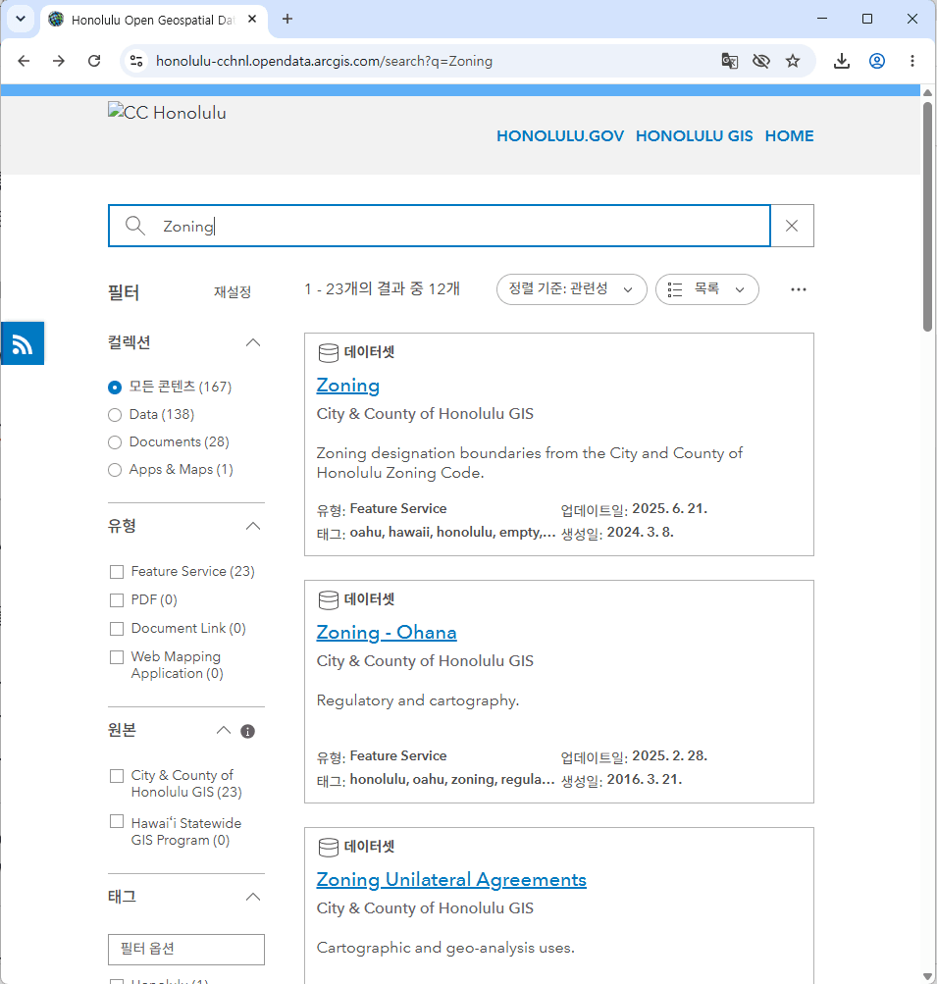Check the Web Mapping Application (0) filter

(117, 657)
